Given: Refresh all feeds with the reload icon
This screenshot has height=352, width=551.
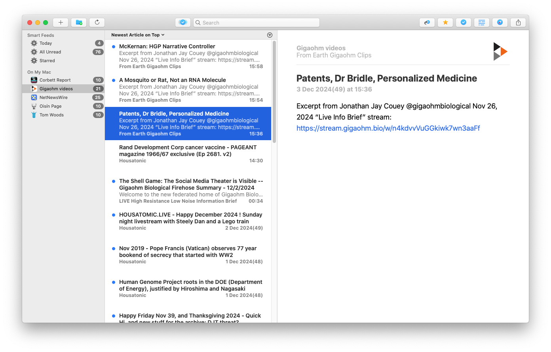Looking at the screenshot, I should 97,23.
